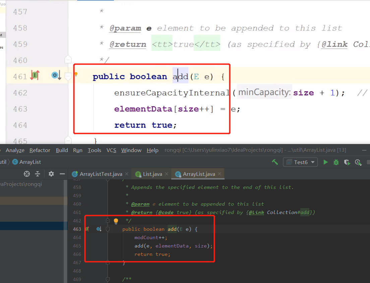
Task: Click ensureCapacityInternal call on line 462
Action: (172, 93)
